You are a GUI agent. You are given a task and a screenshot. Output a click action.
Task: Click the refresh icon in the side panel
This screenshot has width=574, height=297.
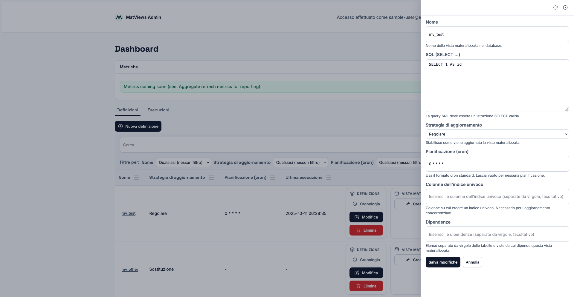click(555, 7)
